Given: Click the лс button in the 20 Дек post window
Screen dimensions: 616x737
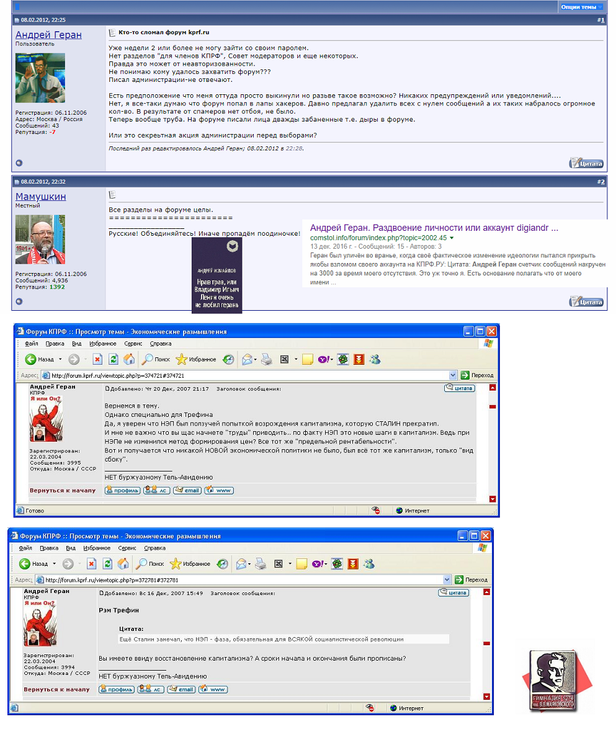Looking at the screenshot, I should click(156, 490).
